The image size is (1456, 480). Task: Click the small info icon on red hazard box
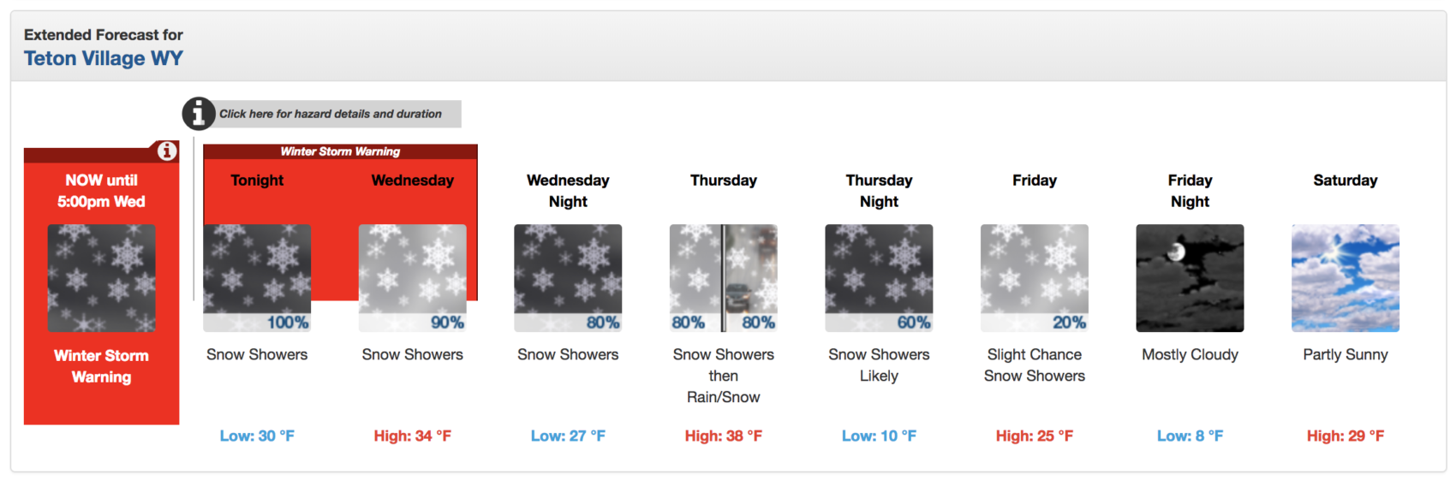coord(167,151)
